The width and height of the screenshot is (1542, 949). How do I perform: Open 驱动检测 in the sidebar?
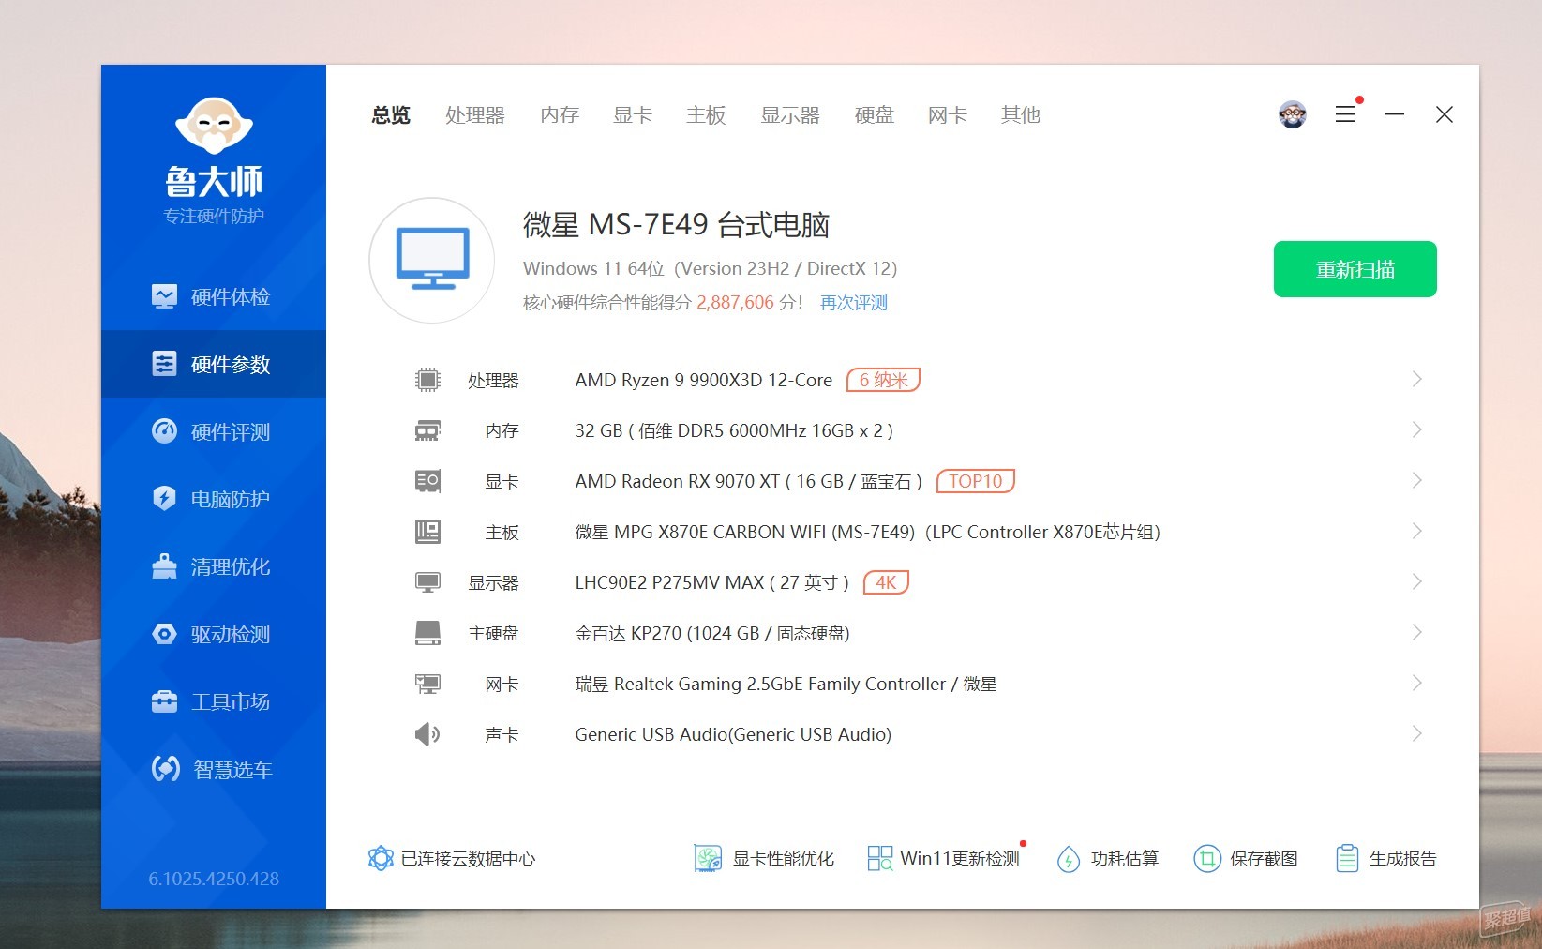(x=214, y=634)
